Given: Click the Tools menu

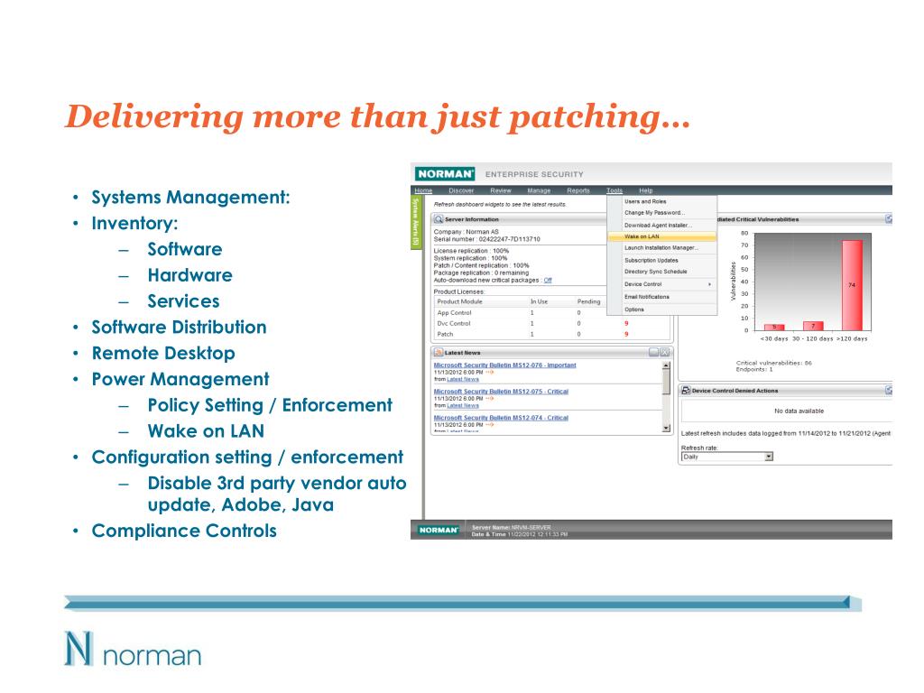Looking at the screenshot, I should (x=614, y=190).
